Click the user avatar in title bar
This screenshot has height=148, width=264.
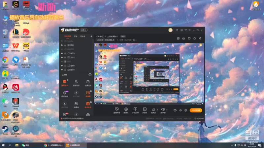pyautogui.click(x=170, y=30)
